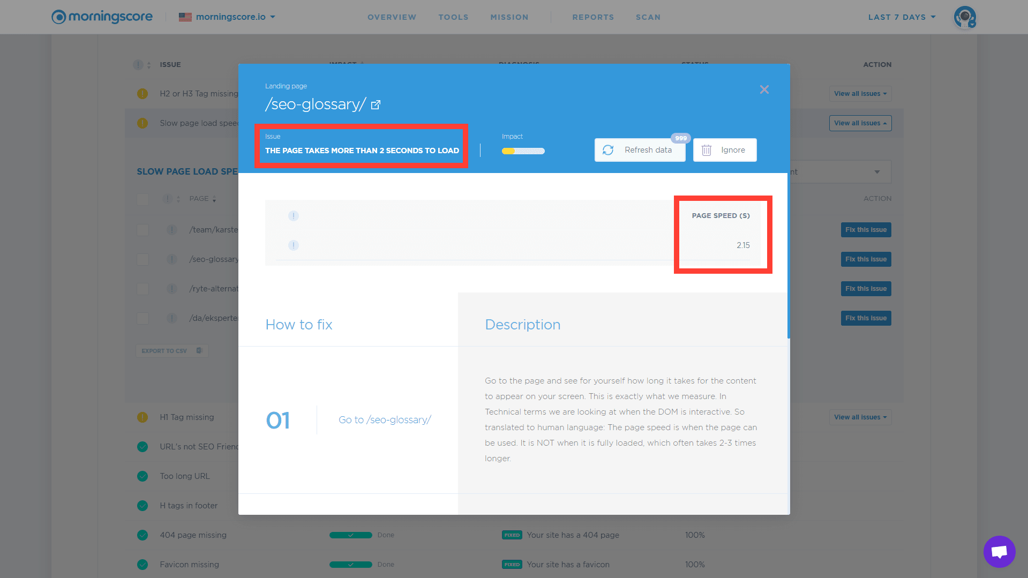Click Fix this issue for /ryte-alternat row

point(866,289)
